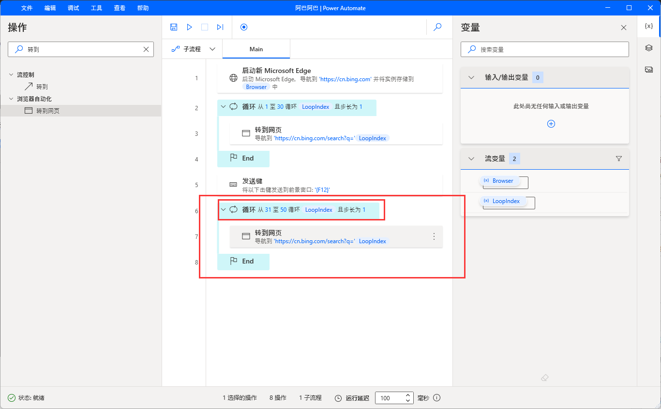Add an input/output variable with plus icon
This screenshot has height=409, width=661.
tap(551, 124)
